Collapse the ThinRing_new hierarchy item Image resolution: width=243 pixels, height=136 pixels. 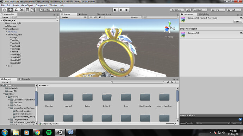tap(6, 35)
